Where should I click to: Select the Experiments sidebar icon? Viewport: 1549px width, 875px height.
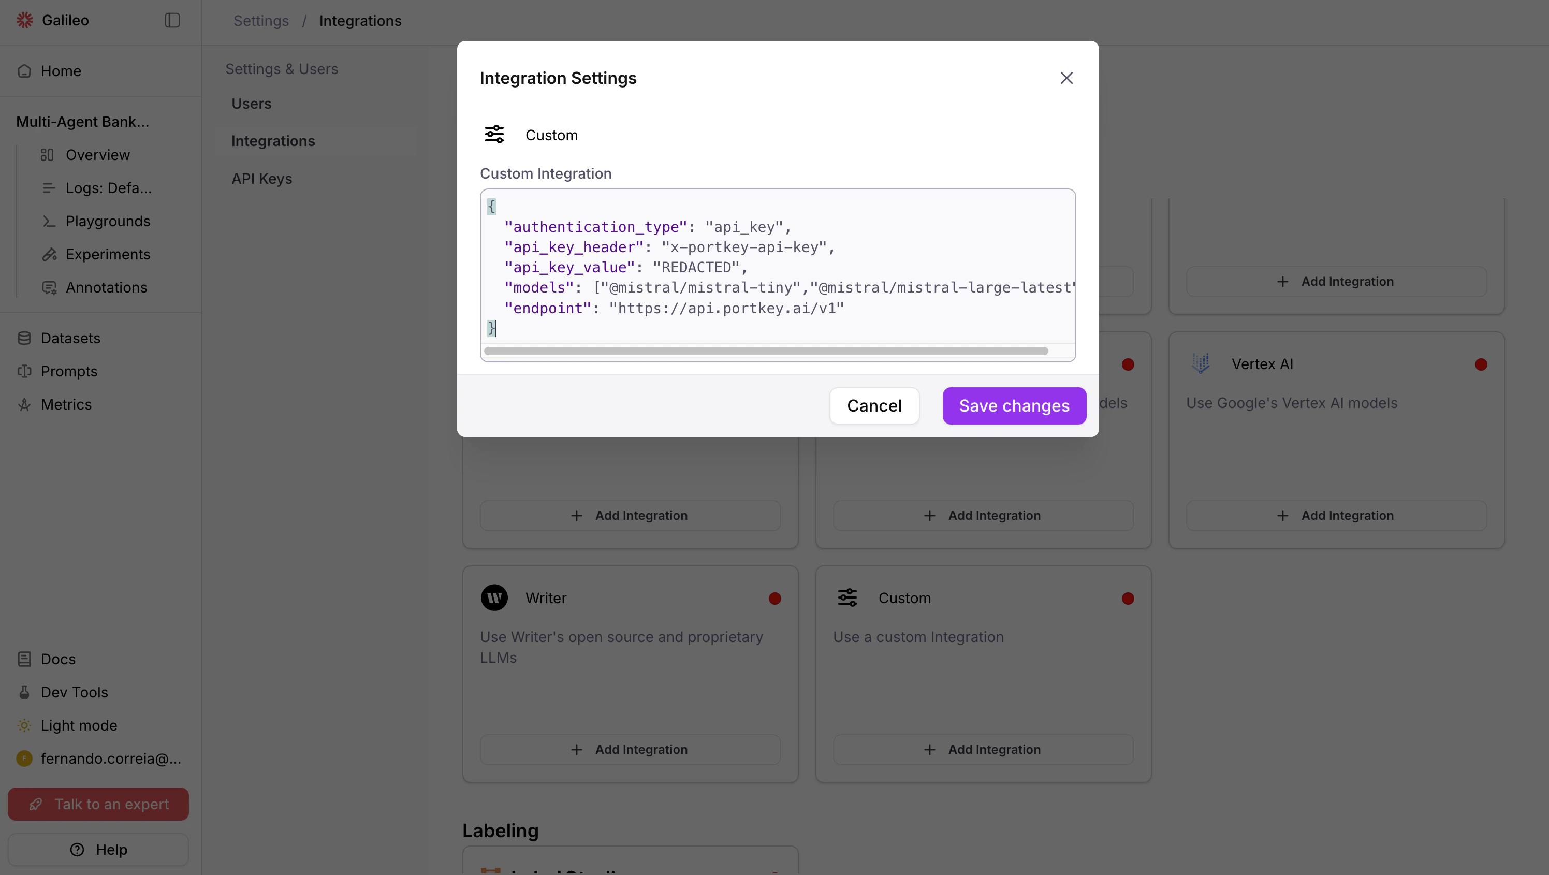coord(49,254)
